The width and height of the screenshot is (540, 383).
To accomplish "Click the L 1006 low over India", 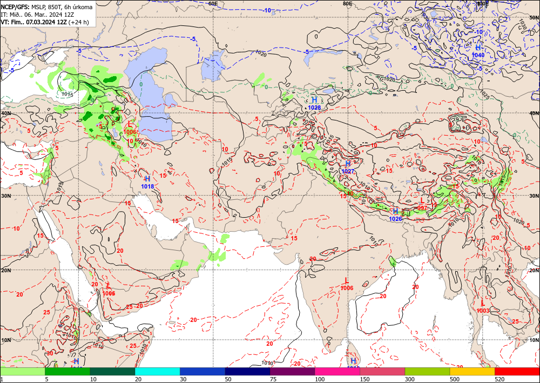I will pos(347,284).
